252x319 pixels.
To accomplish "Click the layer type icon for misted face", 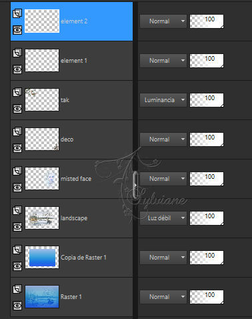I will pyautogui.click(x=17, y=171).
